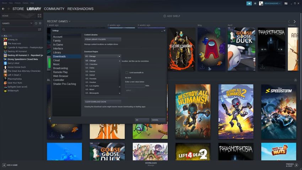The image size is (302, 170).
Task: Close the Settings dialog
Action: pos(165,31)
